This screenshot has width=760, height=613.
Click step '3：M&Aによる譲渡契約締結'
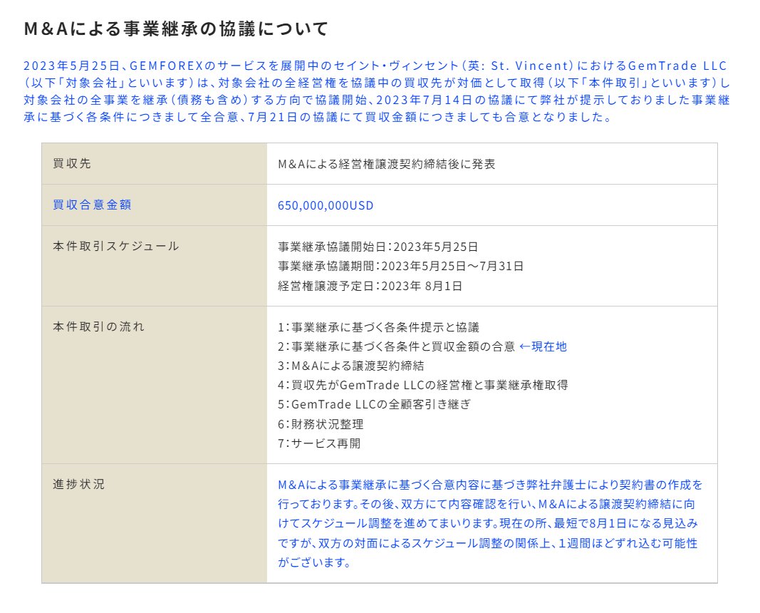point(351,366)
